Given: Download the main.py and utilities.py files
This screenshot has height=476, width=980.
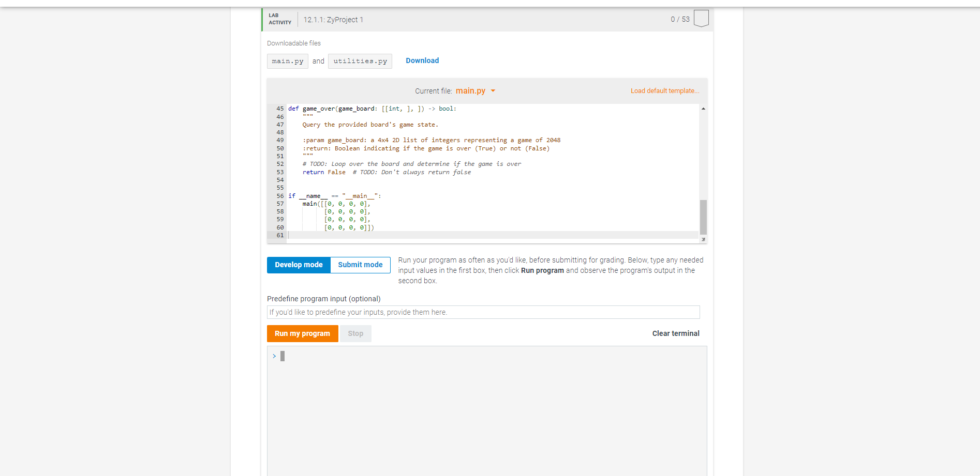Looking at the screenshot, I should pyautogui.click(x=422, y=60).
